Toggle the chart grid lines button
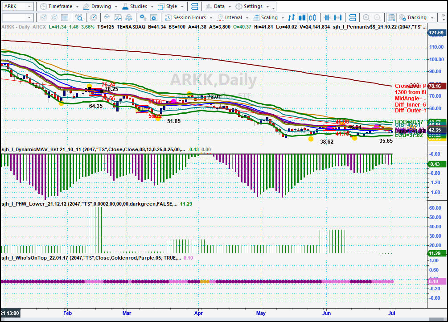Image resolution: width=448 pixels, height=322 pixels. click(391, 18)
